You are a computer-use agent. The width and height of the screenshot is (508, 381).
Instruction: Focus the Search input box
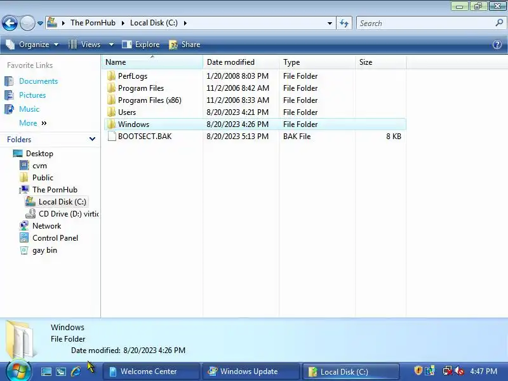tap(426, 23)
